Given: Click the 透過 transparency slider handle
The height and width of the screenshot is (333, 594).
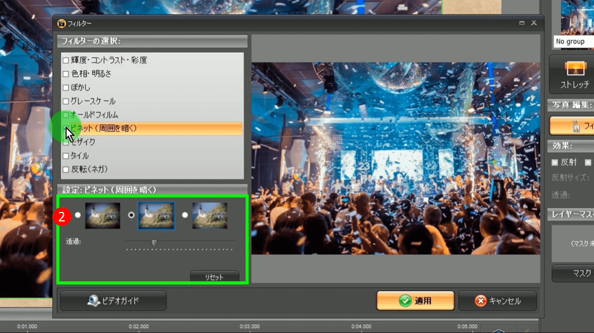Looking at the screenshot, I should [154, 243].
